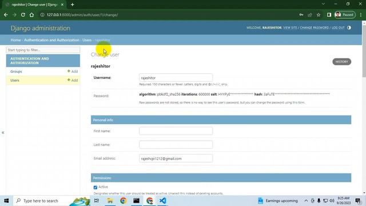The image size is (366, 206).
Task: Open the Chrome icon next to VS Code
Action: pyautogui.click(x=150, y=201)
